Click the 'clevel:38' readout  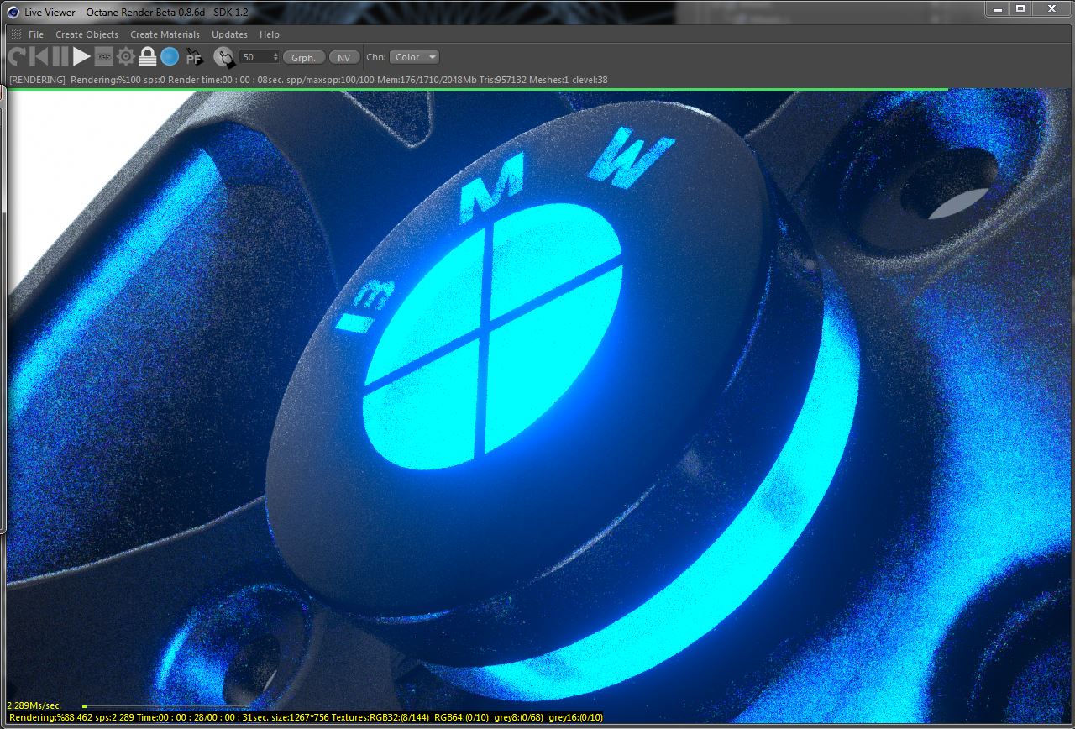point(590,80)
